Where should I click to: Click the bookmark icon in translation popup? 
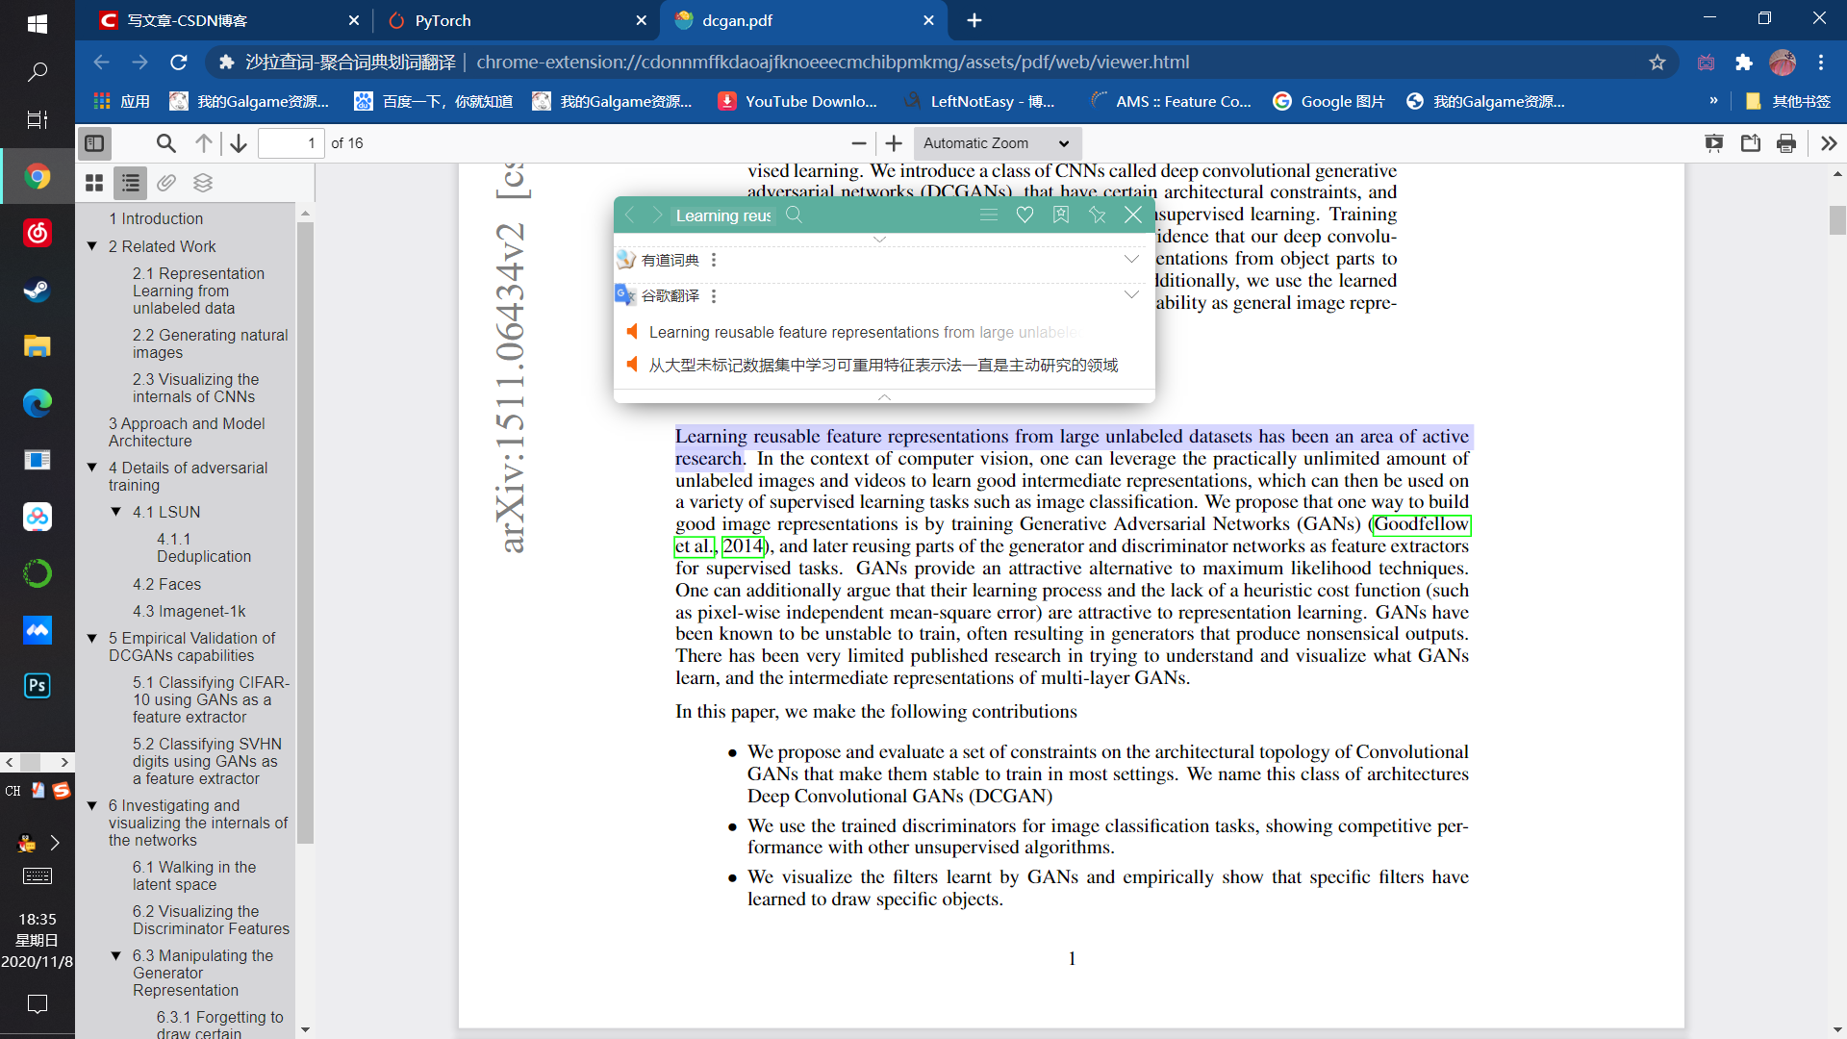1061,215
